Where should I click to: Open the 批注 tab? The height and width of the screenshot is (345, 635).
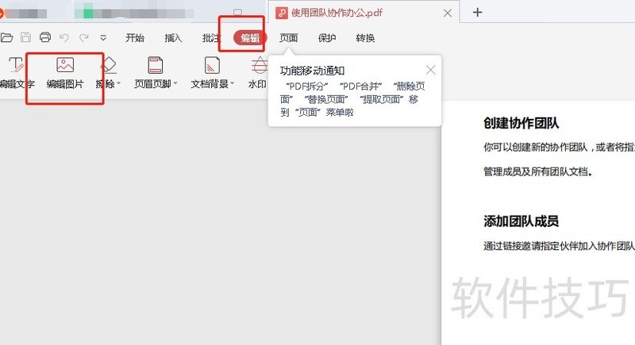click(x=211, y=37)
